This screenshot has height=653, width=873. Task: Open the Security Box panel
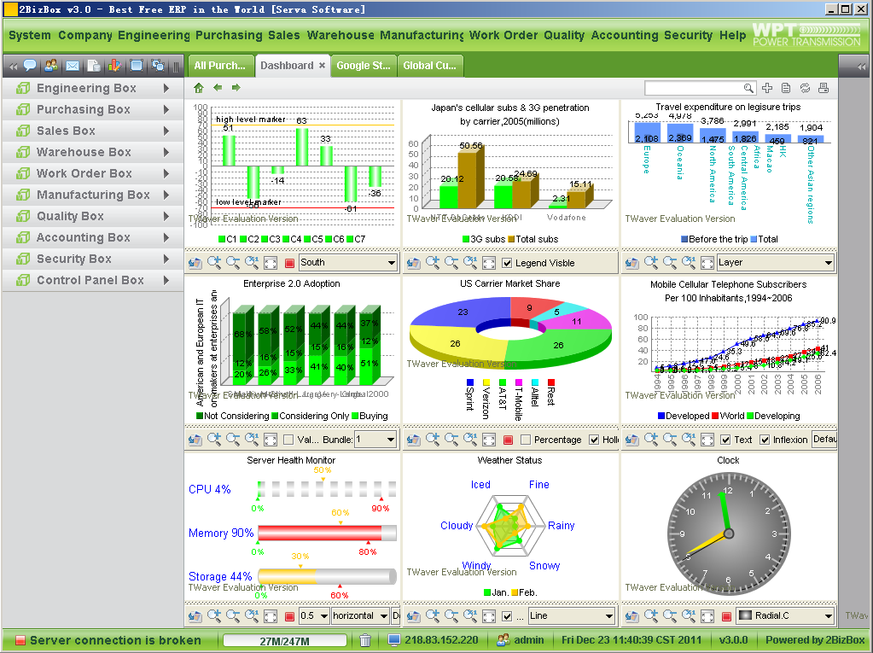coord(93,259)
